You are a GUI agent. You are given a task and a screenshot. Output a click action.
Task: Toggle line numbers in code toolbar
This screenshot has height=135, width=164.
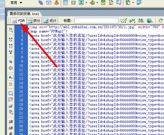(11, 78)
